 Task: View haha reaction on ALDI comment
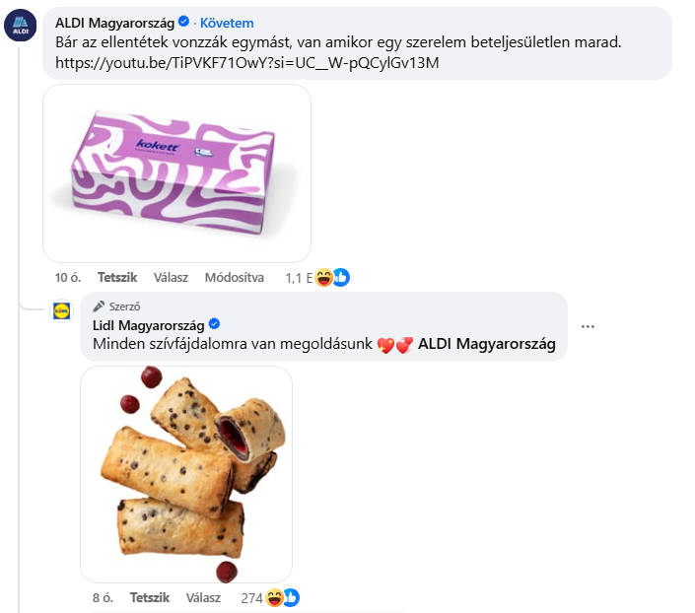(324, 278)
